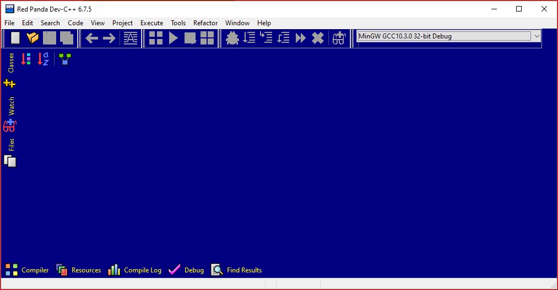558x290 pixels.
Task: Open the Code menu
Action: (75, 23)
